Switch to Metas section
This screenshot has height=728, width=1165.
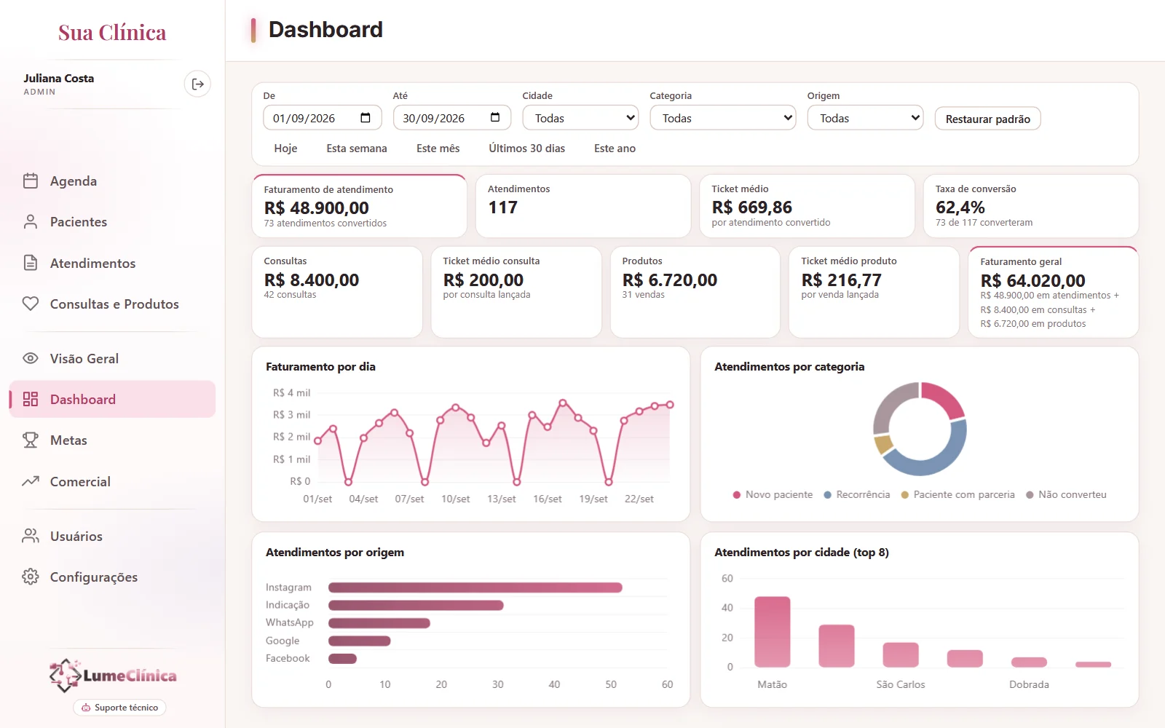tap(112, 440)
